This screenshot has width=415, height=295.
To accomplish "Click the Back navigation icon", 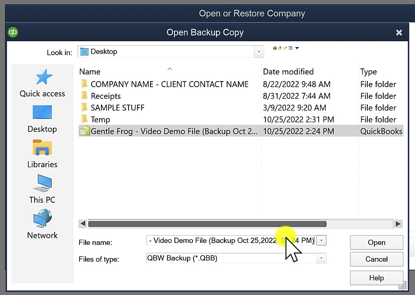I will (x=275, y=48).
